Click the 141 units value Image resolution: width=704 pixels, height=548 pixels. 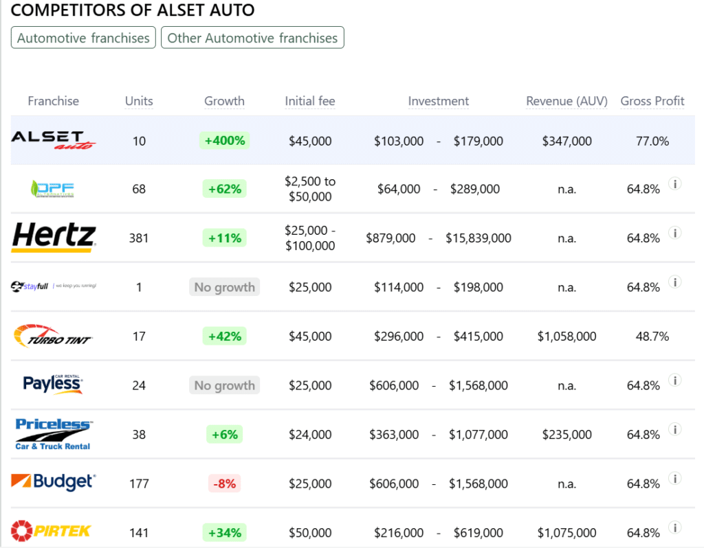(139, 532)
